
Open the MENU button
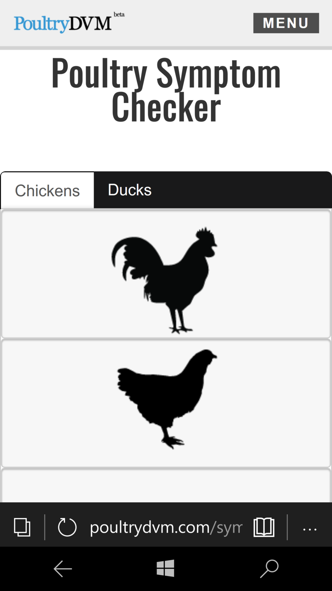click(286, 23)
